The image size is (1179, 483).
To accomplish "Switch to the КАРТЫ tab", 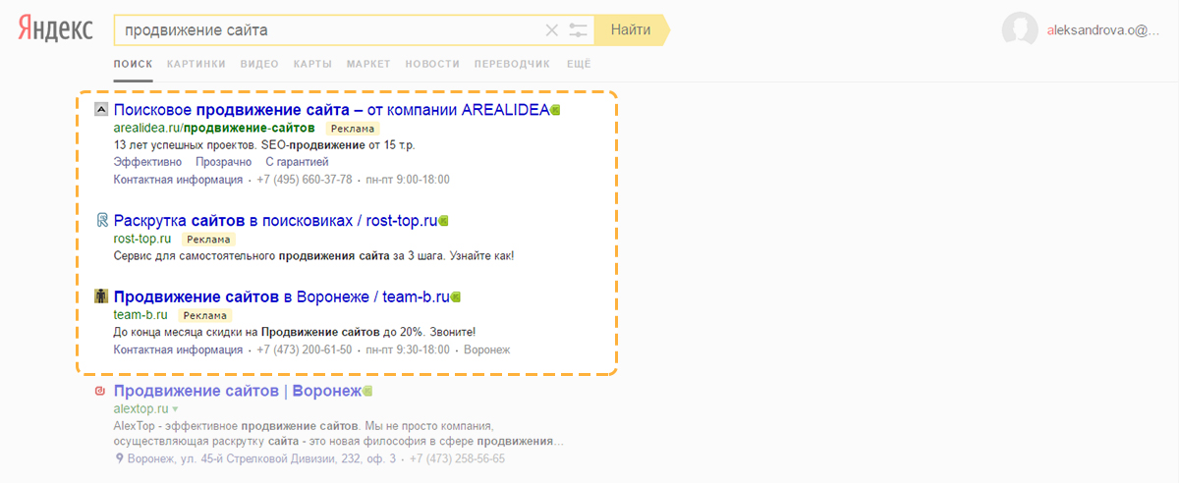I will 312,64.
